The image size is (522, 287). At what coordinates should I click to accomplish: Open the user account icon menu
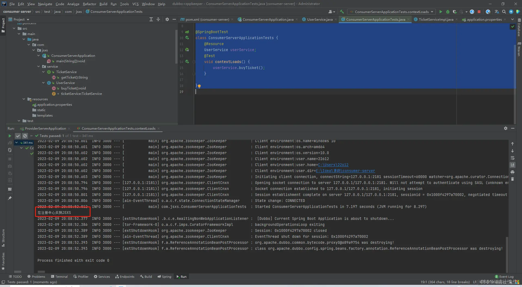point(331,12)
